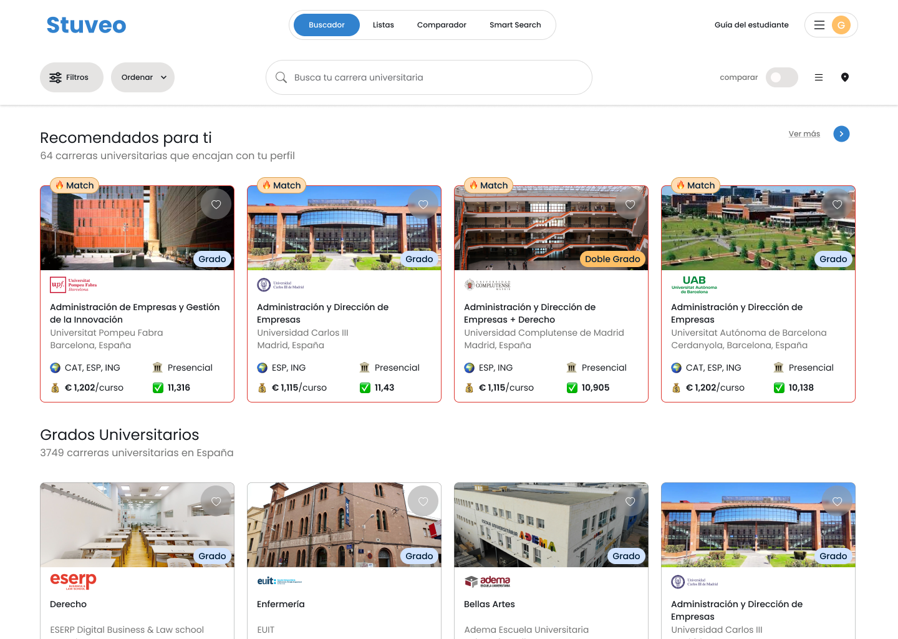Open the Bellas Artes degree title
The width and height of the screenshot is (898, 639).
[x=490, y=604]
